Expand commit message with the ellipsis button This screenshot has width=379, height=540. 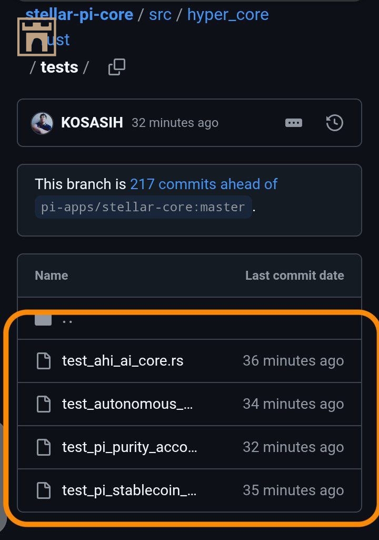pyautogui.click(x=293, y=123)
